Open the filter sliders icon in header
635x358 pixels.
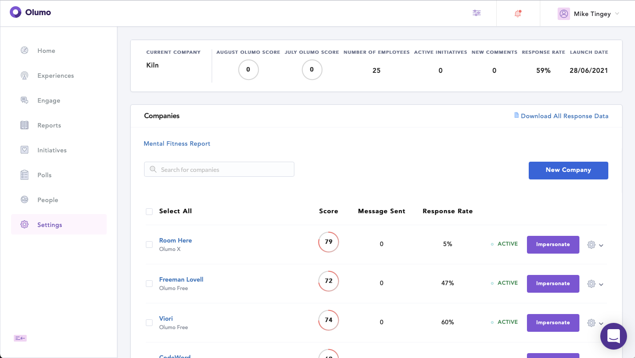pos(477,13)
